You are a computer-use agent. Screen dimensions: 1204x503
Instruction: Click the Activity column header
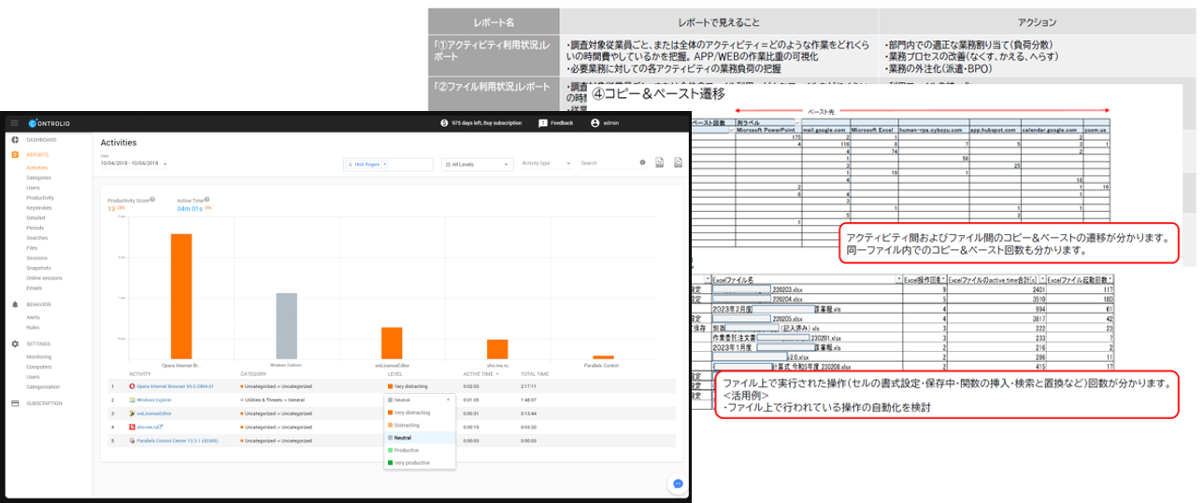[x=140, y=373]
